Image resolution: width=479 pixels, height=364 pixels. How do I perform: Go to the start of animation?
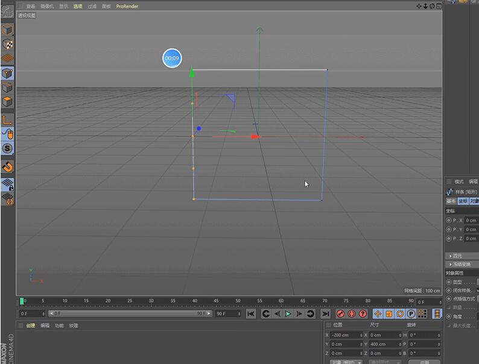(x=251, y=313)
